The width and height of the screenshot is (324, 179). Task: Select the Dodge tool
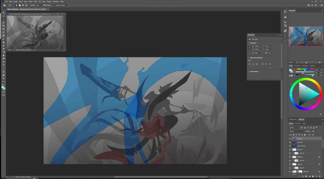4,59
